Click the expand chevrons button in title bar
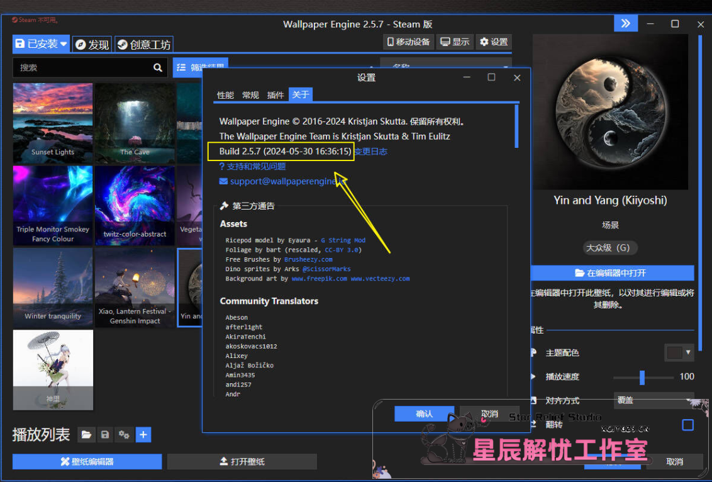Screen dimensions: 712x482 pyautogui.click(x=626, y=24)
